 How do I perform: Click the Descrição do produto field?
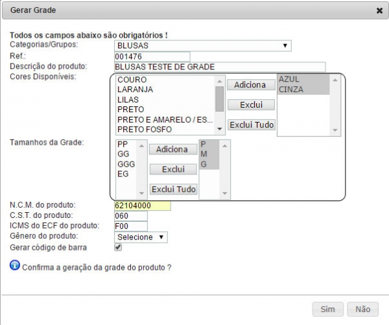click(x=220, y=67)
